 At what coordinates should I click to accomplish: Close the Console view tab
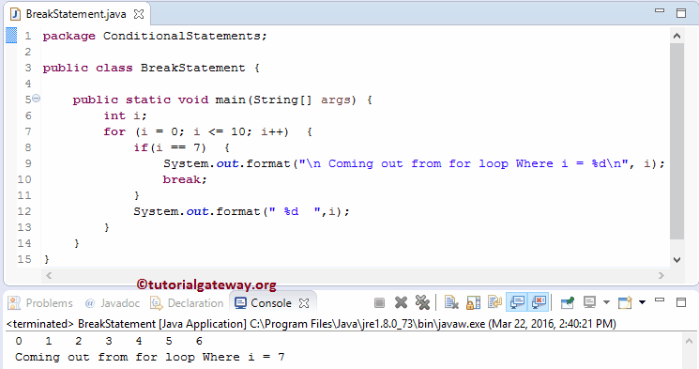click(x=304, y=303)
